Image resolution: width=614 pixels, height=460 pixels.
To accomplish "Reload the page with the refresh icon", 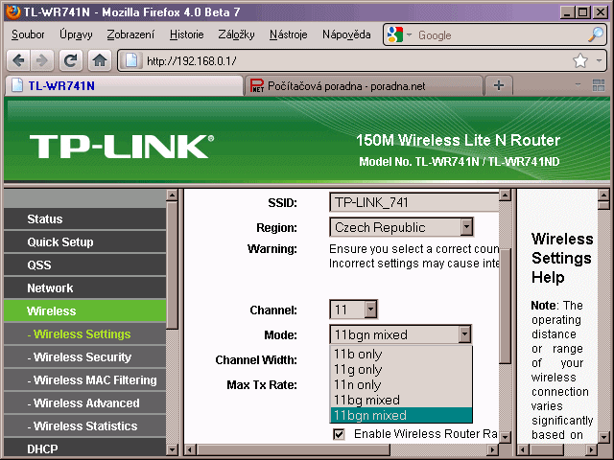I will (x=71, y=60).
